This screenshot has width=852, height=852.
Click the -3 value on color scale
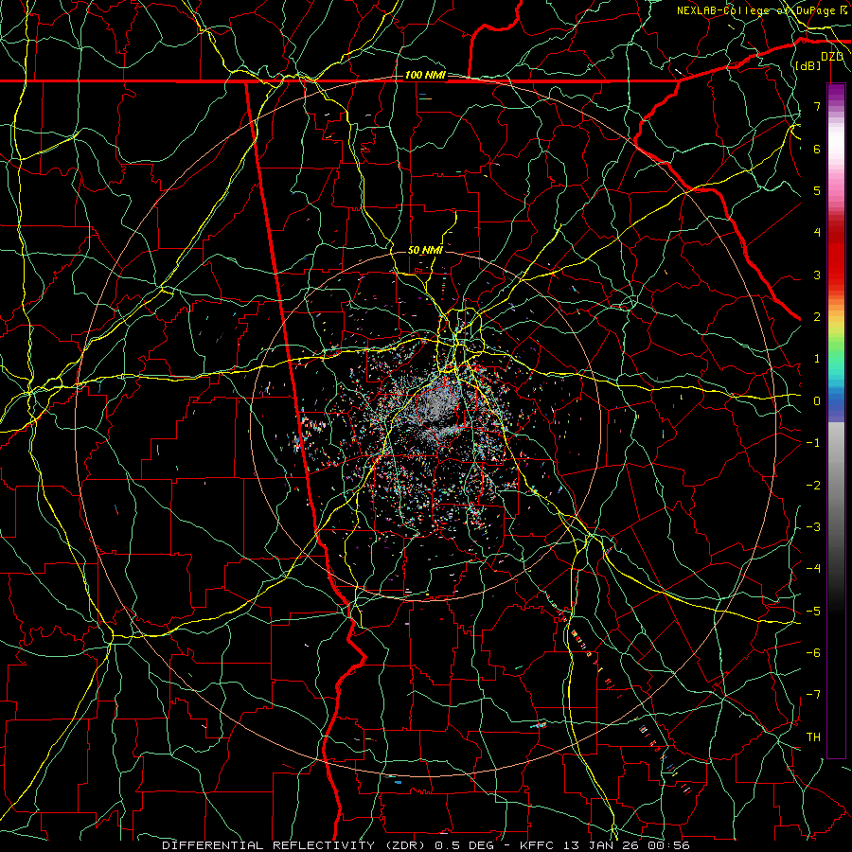(x=813, y=527)
